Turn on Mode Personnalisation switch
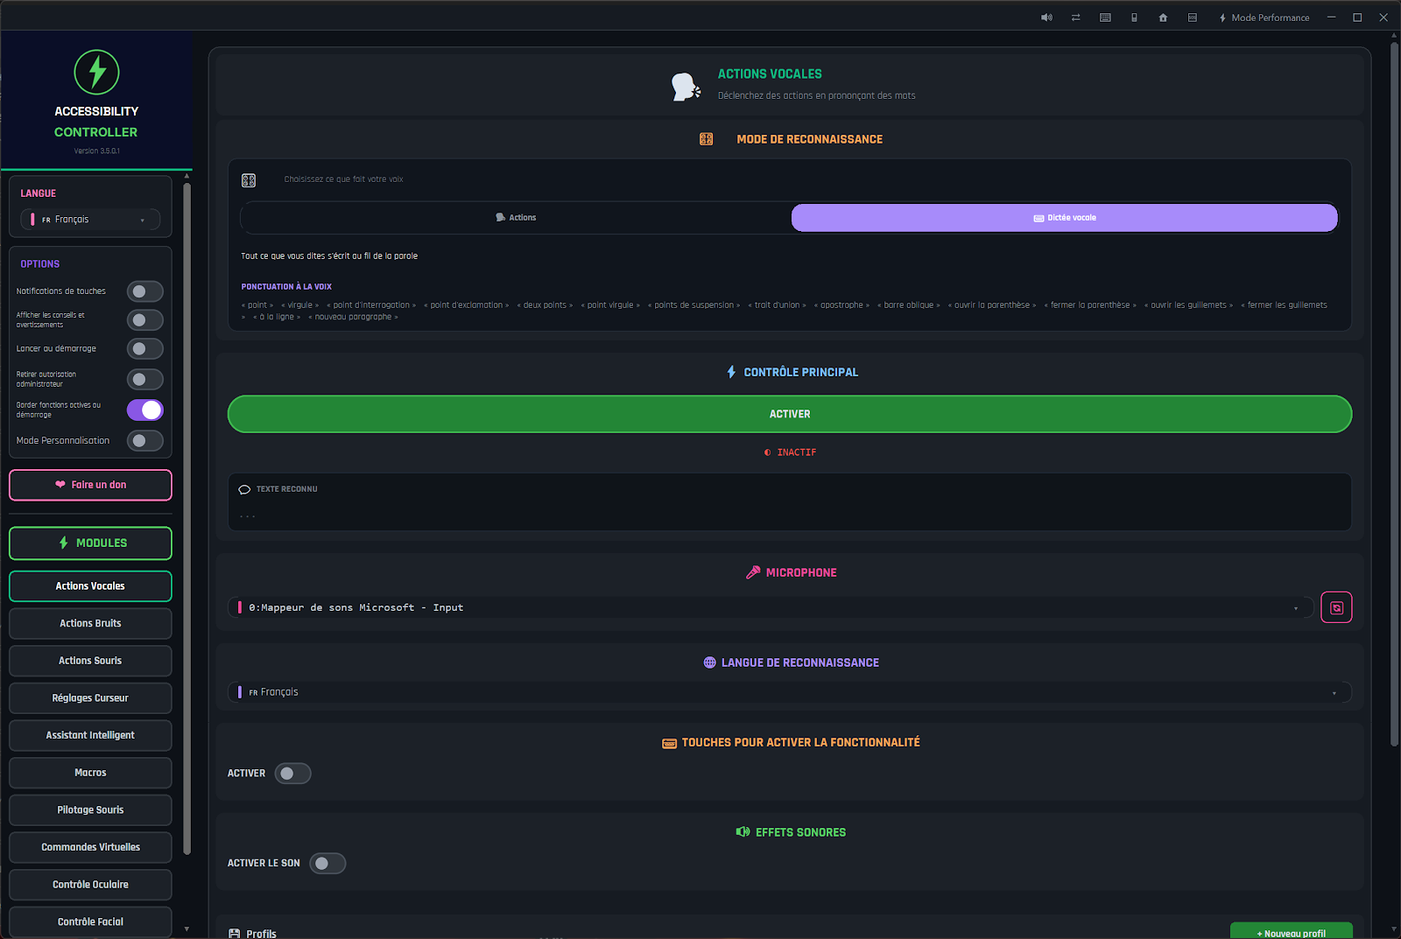 click(145, 441)
